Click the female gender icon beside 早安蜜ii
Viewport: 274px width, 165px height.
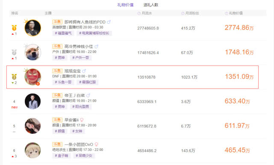coord(82,120)
